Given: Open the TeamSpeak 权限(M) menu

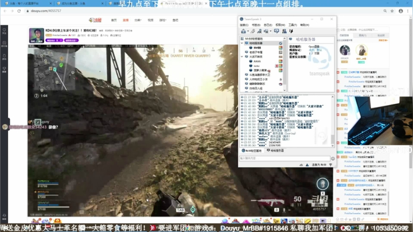Looking at the screenshot, I should [280, 25].
